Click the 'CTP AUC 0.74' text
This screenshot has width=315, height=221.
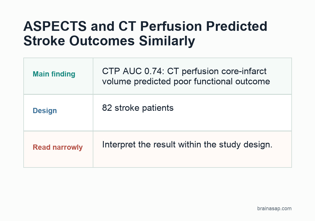(132, 71)
